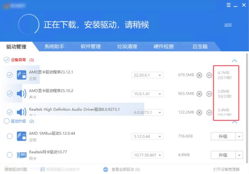
Task: Cancel the 679.5MB AMD driver 23.12.1 download
Action: pyautogui.click(x=199, y=75)
